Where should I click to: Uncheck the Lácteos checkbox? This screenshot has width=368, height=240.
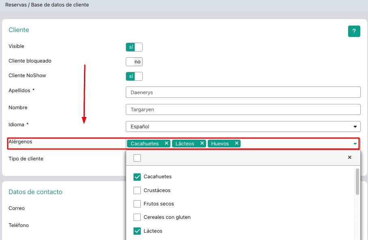(137, 231)
